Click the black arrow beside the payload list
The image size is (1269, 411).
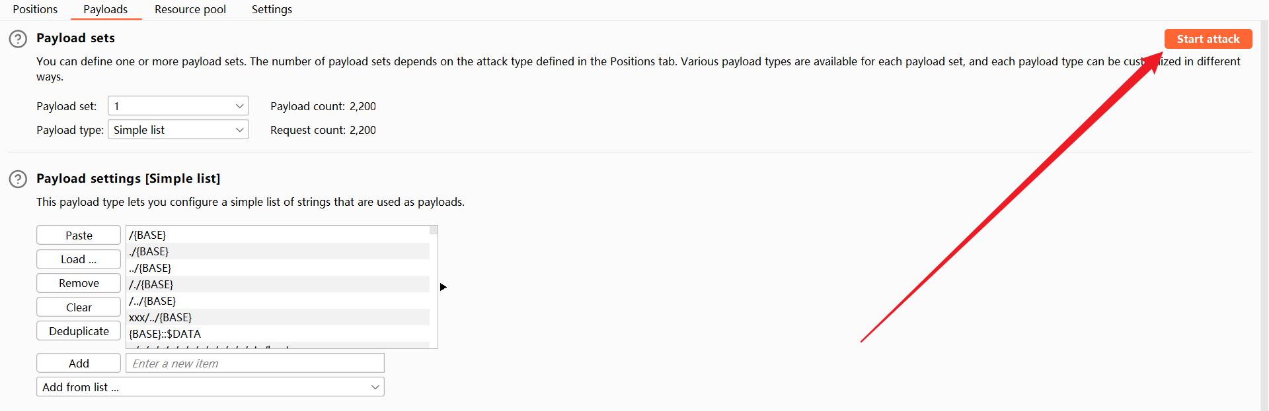click(443, 287)
